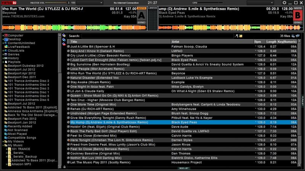This screenshot has height=171, width=305.
Task: Toggle SYNC on deck A
Action: coord(141,22)
